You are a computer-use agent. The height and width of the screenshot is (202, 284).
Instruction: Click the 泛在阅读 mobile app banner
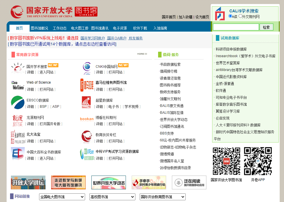[x=189, y=182]
